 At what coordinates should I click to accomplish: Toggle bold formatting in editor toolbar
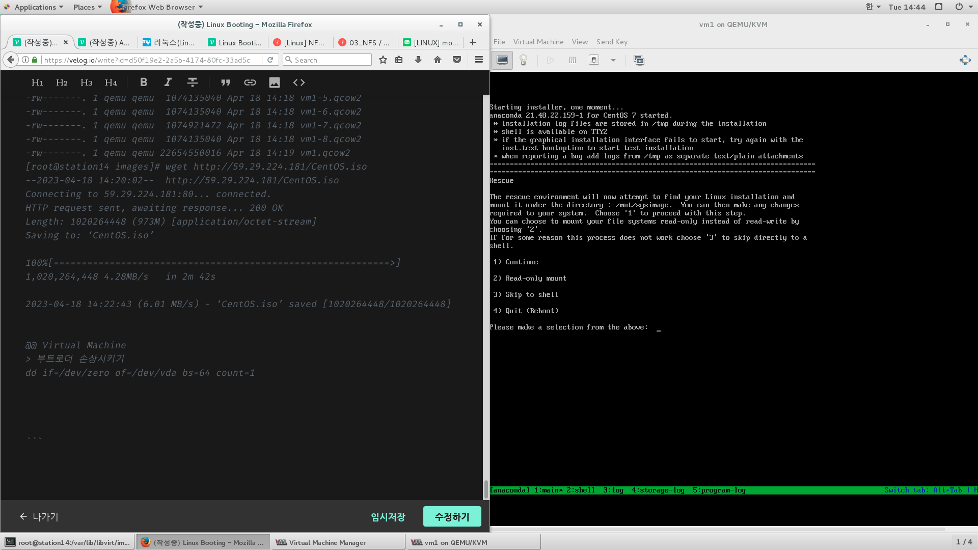(x=144, y=82)
